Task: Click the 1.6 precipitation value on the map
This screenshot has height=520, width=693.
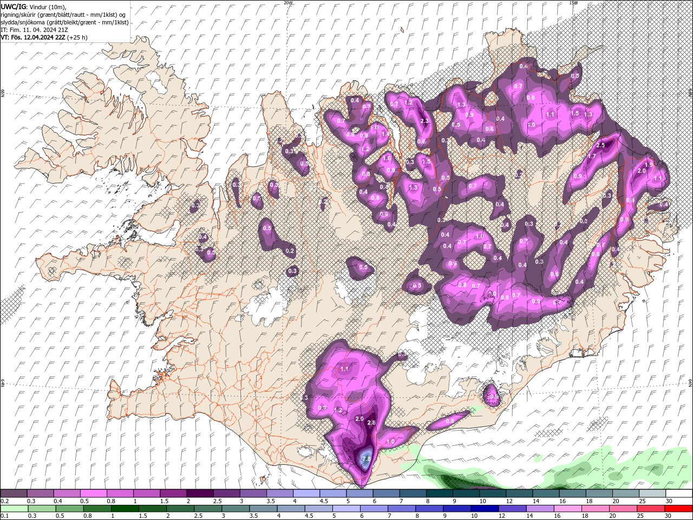Action: coord(387,159)
